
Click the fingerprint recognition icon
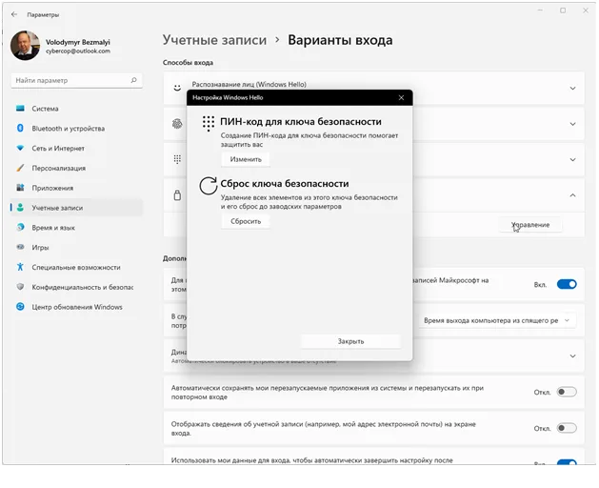(177, 124)
